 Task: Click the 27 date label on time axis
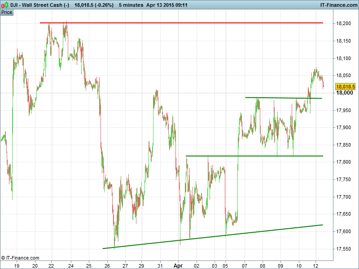click(x=125, y=266)
